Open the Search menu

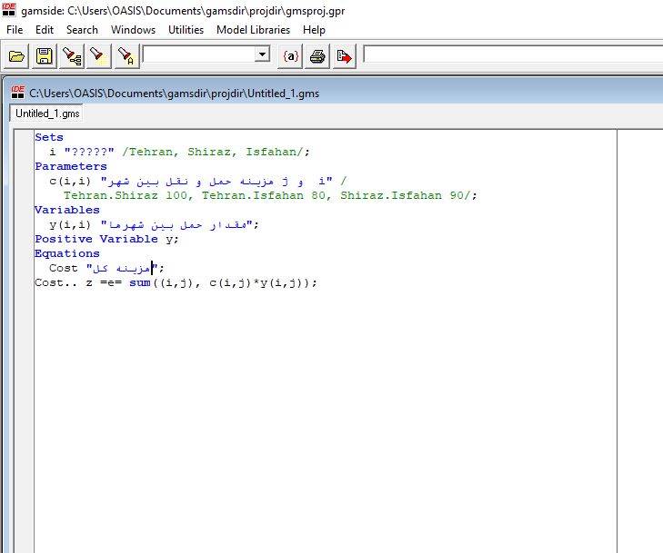[x=82, y=30]
